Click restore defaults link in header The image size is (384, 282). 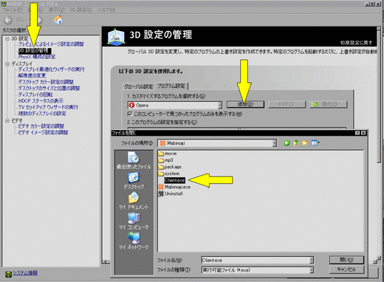coord(356,43)
